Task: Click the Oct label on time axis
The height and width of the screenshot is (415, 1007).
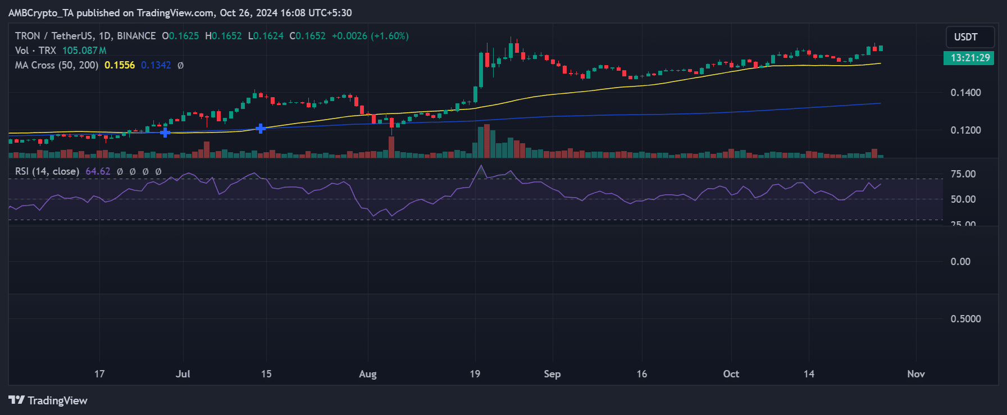Action: 731,374
